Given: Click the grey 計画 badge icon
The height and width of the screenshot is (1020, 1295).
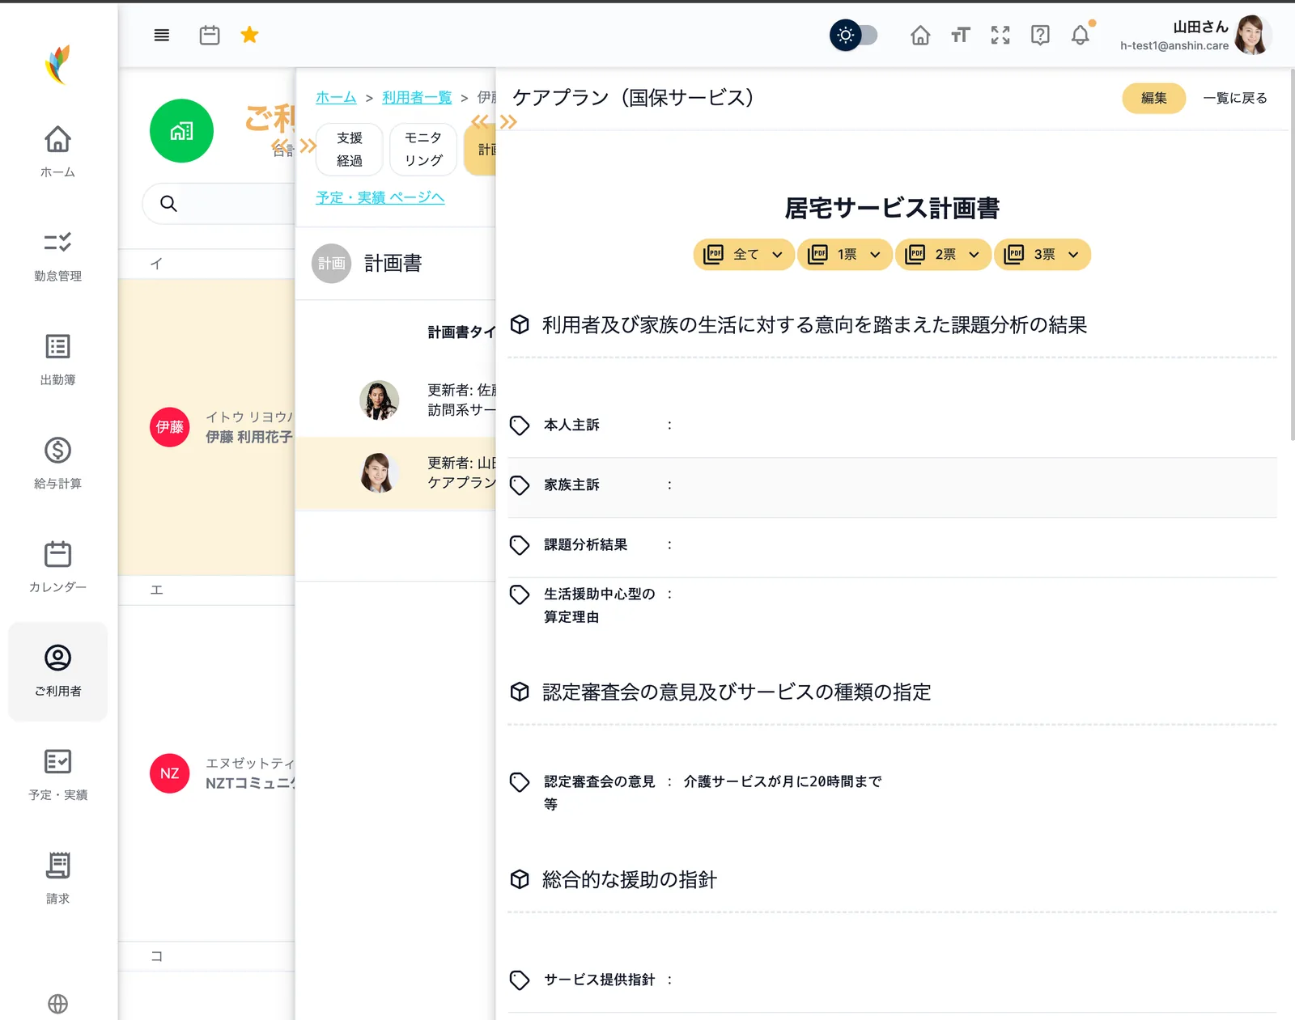Looking at the screenshot, I should pyautogui.click(x=331, y=264).
